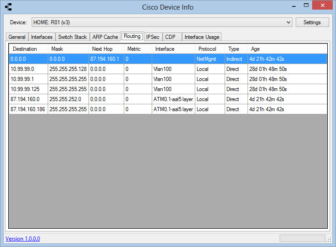The height and width of the screenshot is (247, 336).
Task: Click the Version 1.0.0.0 link
Action: tap(23, 239)
